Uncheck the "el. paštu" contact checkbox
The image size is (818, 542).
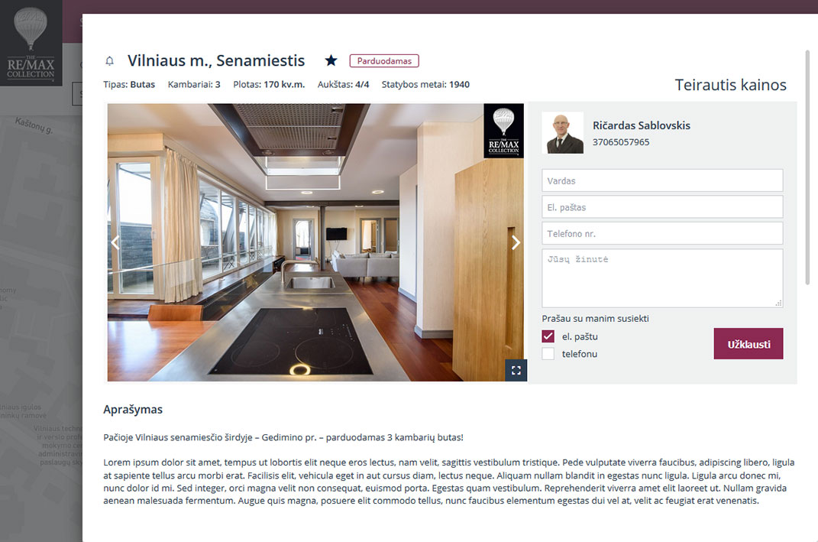(548, 336)
